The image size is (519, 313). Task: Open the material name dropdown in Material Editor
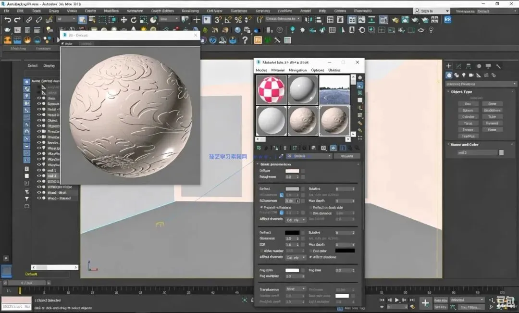[309, 156]
